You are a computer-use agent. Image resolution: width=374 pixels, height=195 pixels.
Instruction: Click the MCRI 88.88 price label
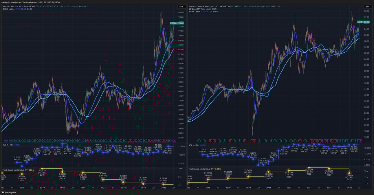pyautogui.click(x=363, y=22)
